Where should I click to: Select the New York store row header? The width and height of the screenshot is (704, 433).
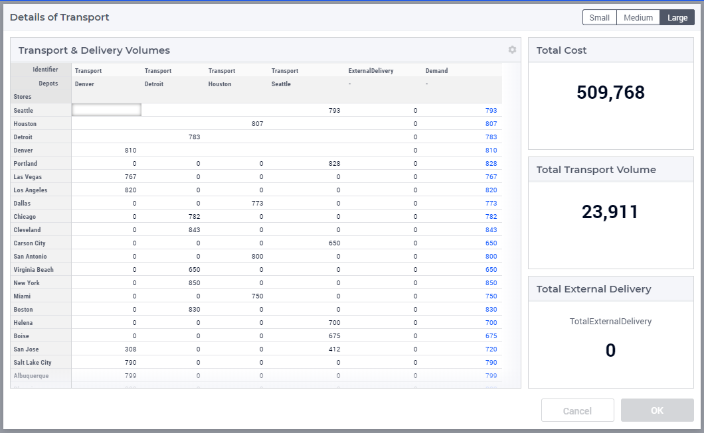(41, 283)
